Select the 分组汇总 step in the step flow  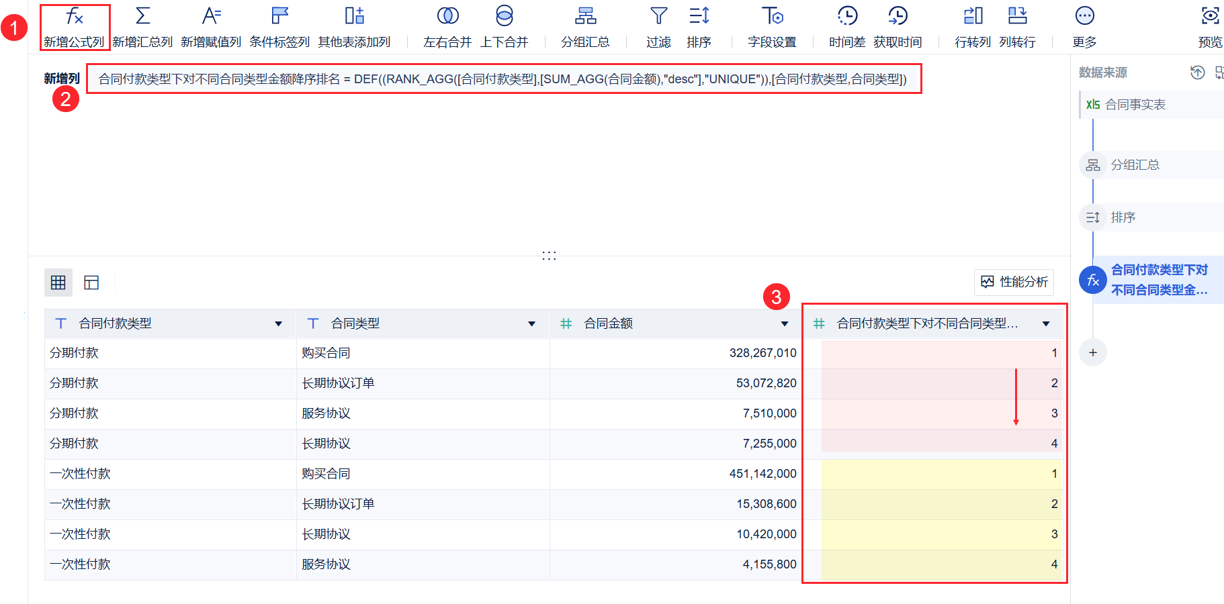click(1152, 165)
